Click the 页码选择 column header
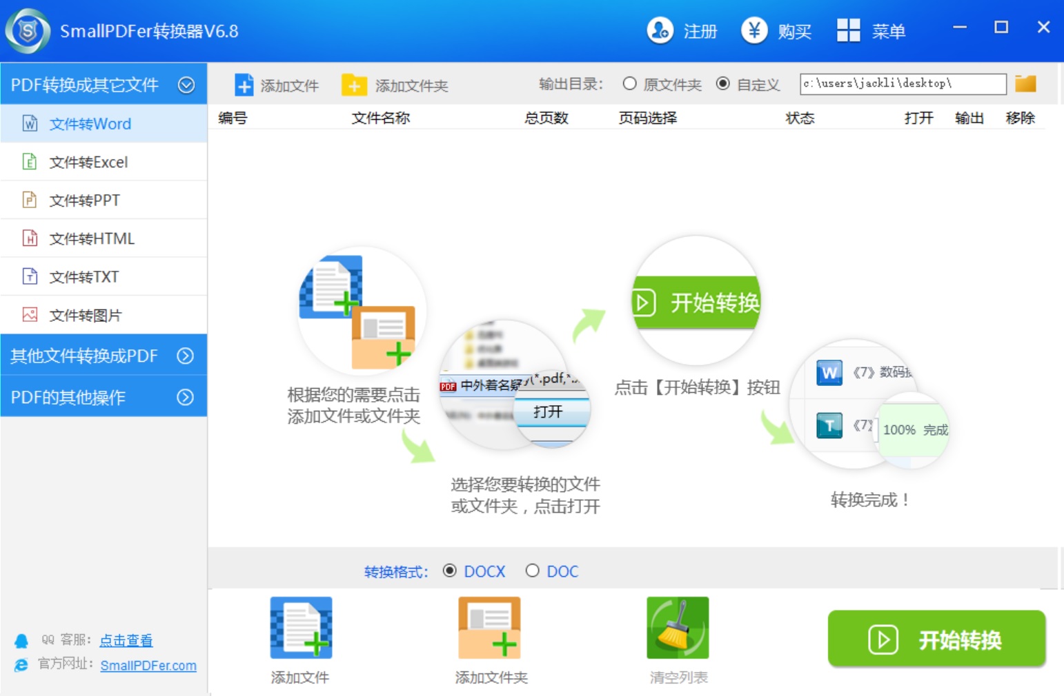 [647, 118]
